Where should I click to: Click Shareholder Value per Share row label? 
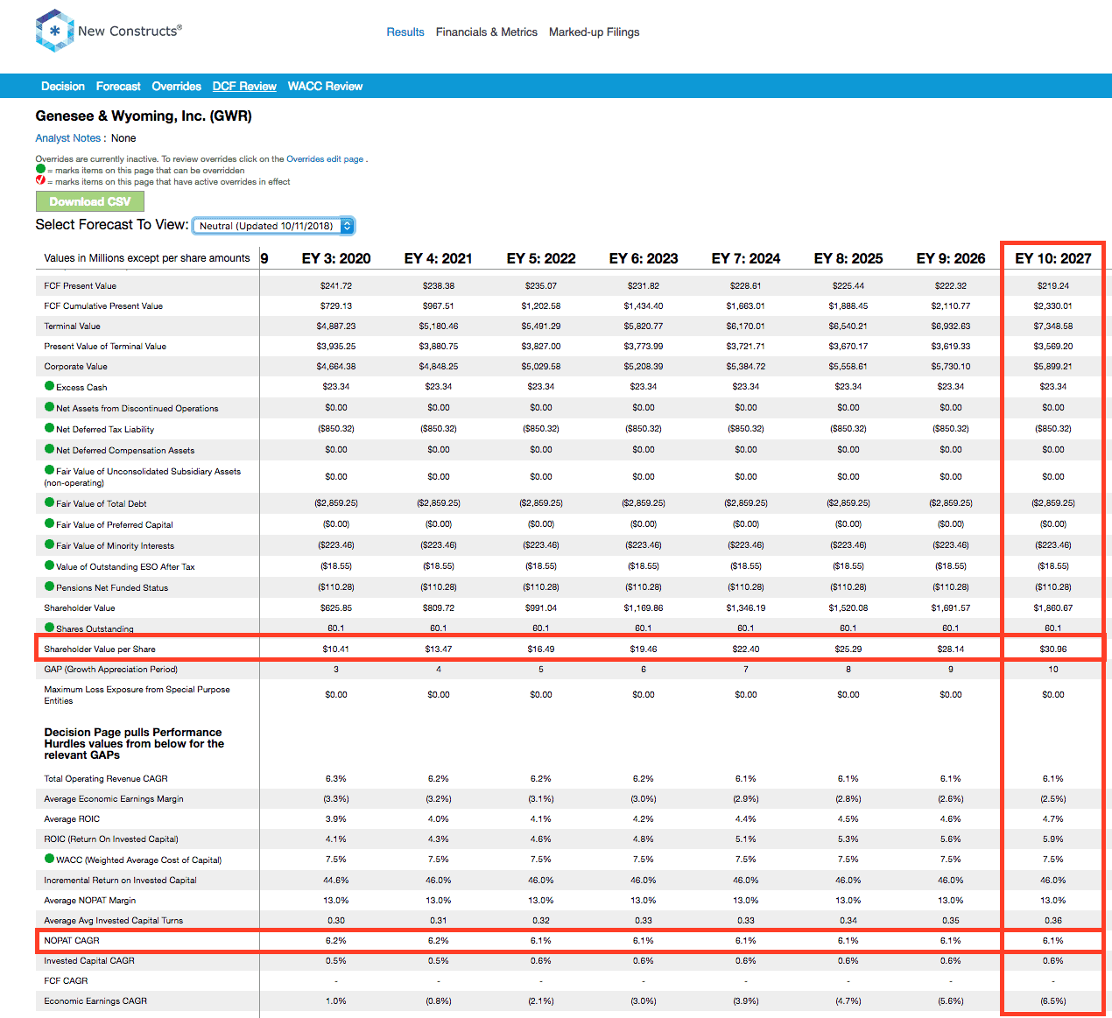pyautogui.click(x=100, y=649)
